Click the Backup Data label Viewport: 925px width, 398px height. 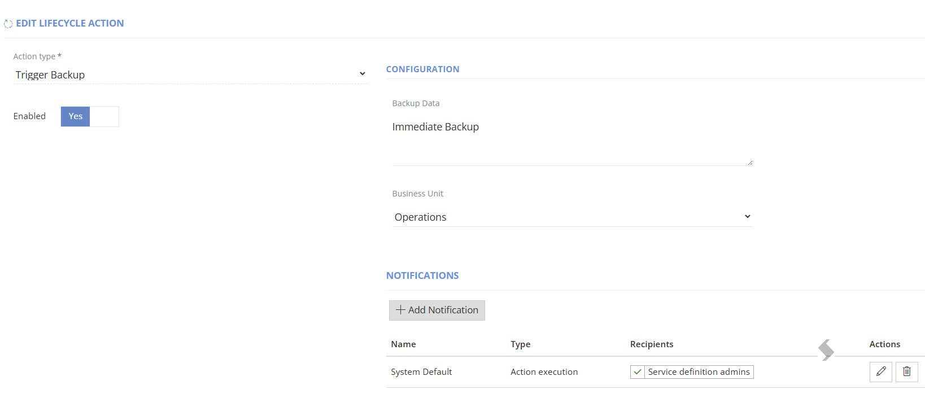(x=416, y=103)
